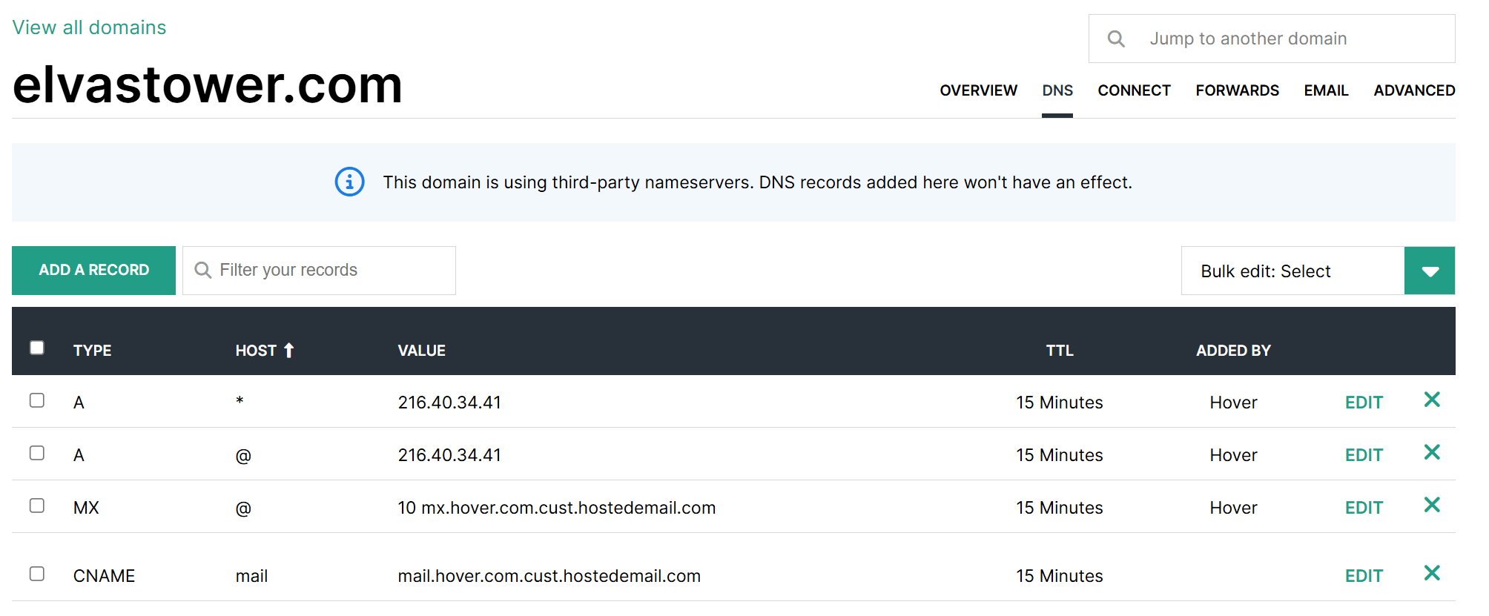Click the magnifier icon in the records filter
The width and height of the screenshot is (1489, 616).
coord(202,270)
